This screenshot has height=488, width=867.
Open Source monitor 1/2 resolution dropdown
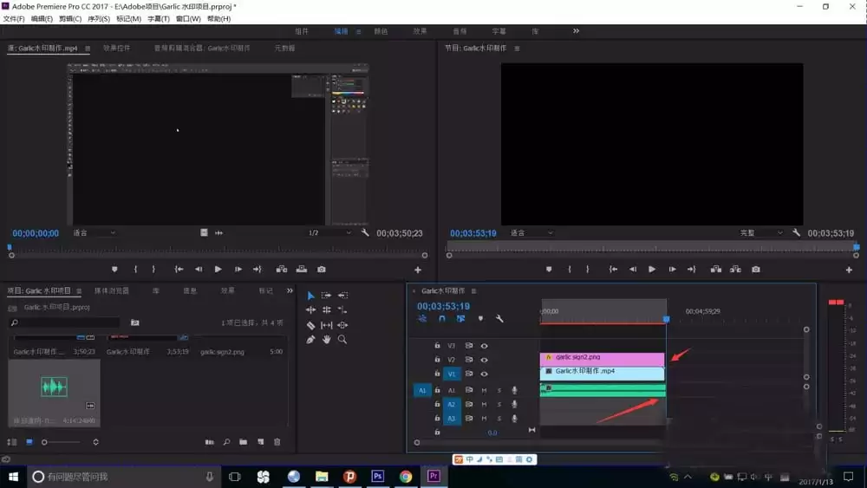(x=330, y=233)
